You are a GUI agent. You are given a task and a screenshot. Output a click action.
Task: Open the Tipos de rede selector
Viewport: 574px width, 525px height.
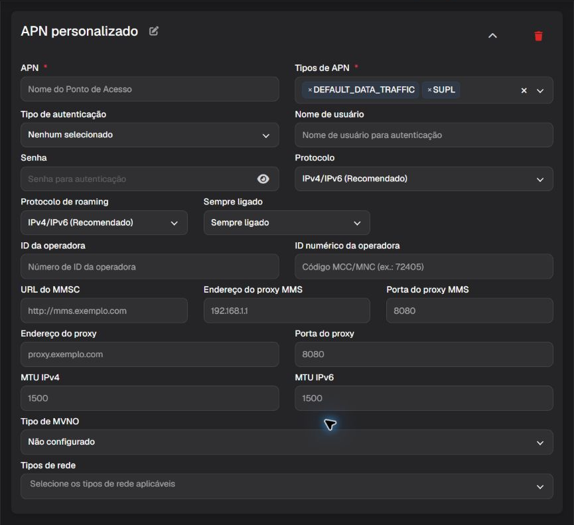(287, 487)
